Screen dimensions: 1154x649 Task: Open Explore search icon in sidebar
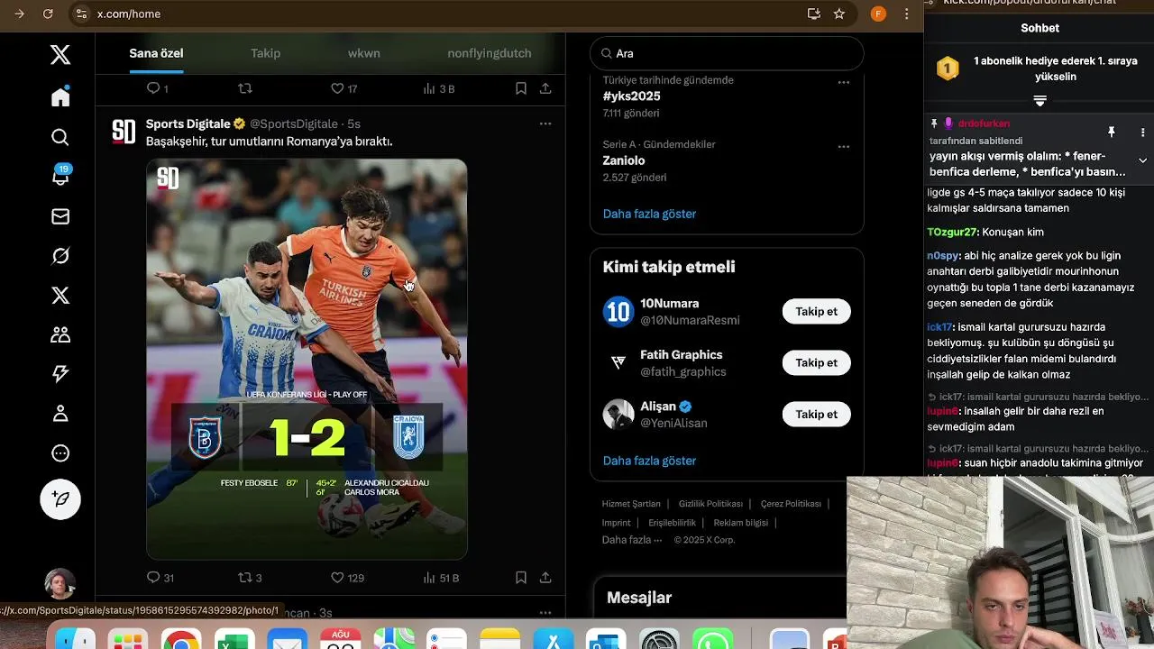click(x=60, y=137)
